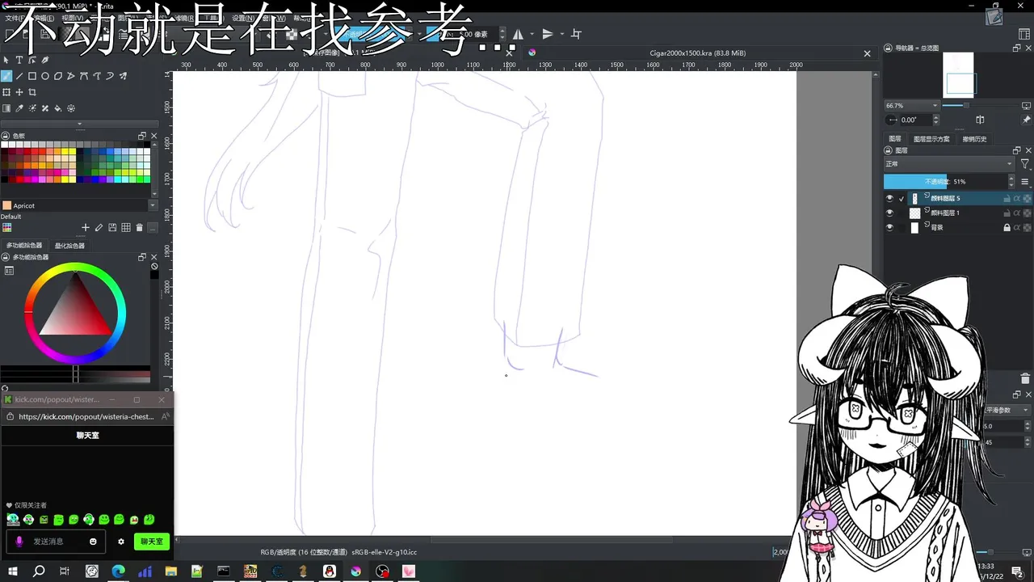Select the Text tool
This screenshot has width=1034, height=582.
(x=19, y=60)
